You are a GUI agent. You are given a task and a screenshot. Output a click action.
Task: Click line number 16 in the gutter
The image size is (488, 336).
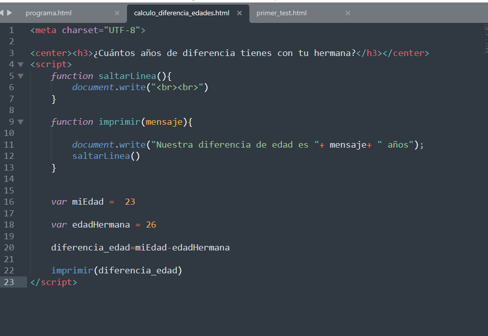click(x=9, y=202)
